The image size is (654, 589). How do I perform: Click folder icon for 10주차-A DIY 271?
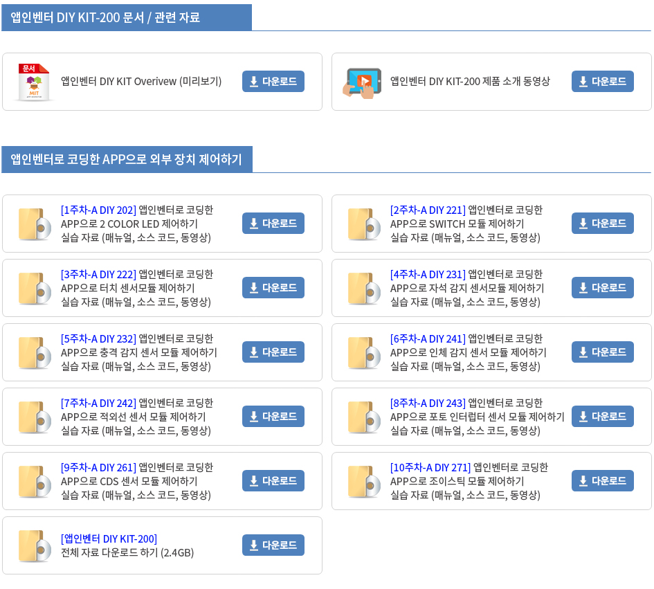[x=364, y=482]
